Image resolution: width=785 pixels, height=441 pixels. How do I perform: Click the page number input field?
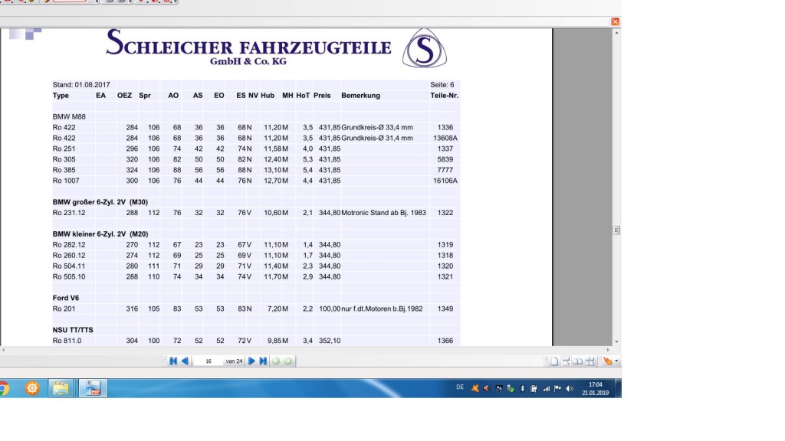208,361
